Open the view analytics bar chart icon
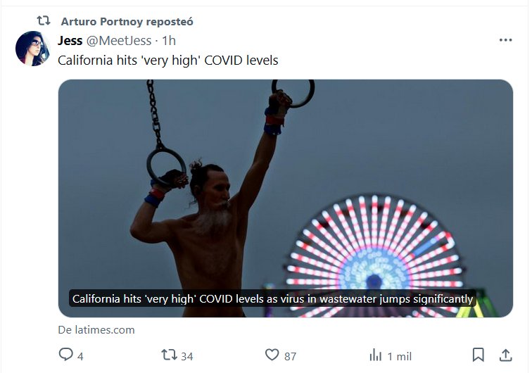The height and width of the screenshot is (373, 532). (x=376, y=355)
